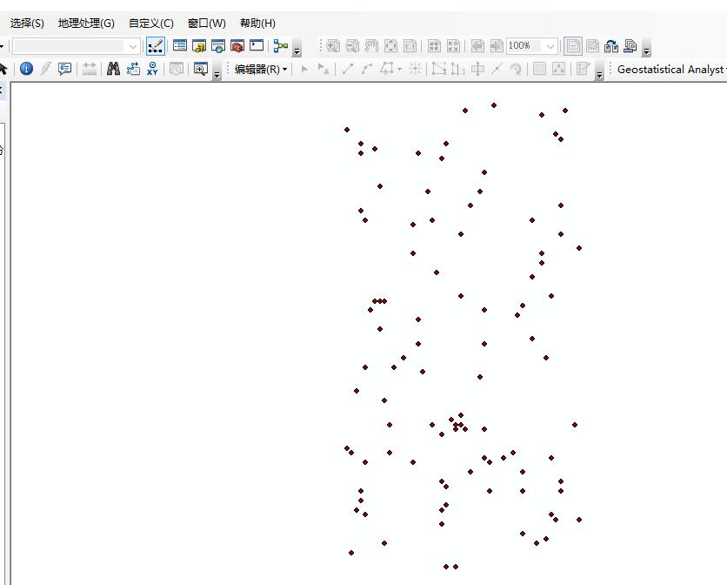Open the Time Slider window
Viewport: 727px width, 585px height.
[177, 69]
